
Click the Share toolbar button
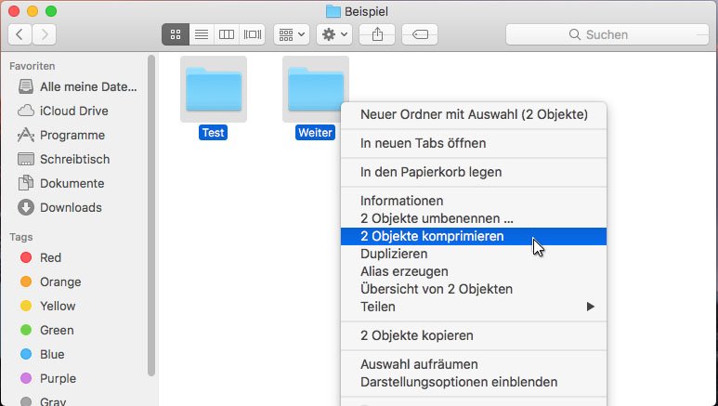pos(377,34)
